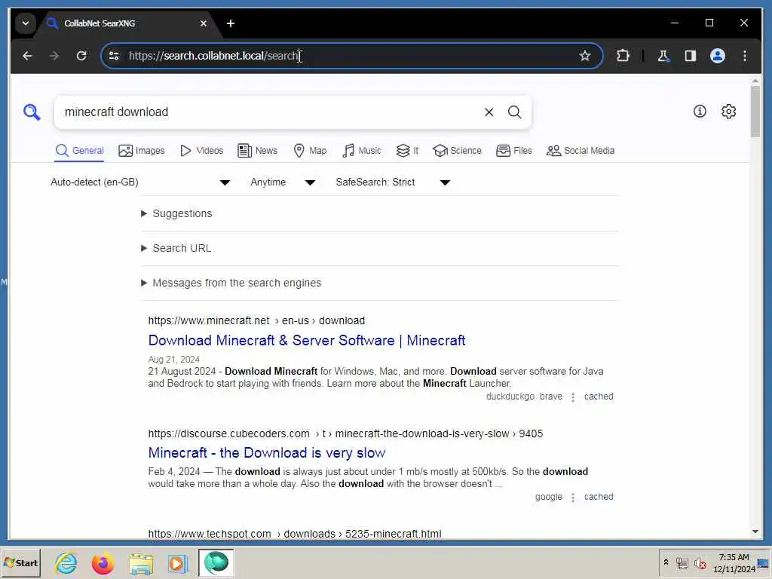
Task: Click the 'google' engine label
Action: [549, 498]
